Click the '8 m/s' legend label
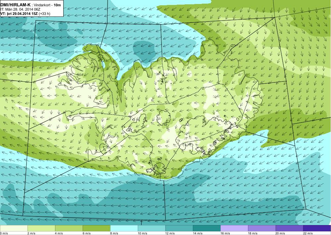331x235 pixels. (x=114, y=233)
